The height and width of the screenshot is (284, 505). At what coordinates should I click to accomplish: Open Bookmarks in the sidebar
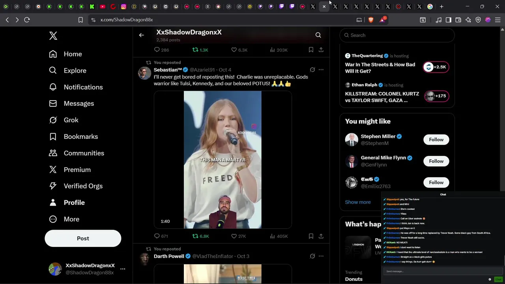[73, 136]
